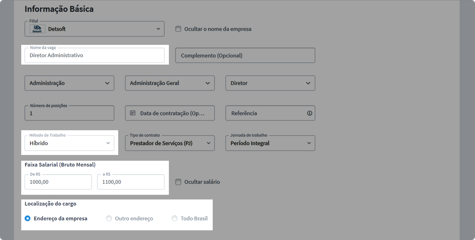Click the Detsoft company logo icon

(37, 29)
